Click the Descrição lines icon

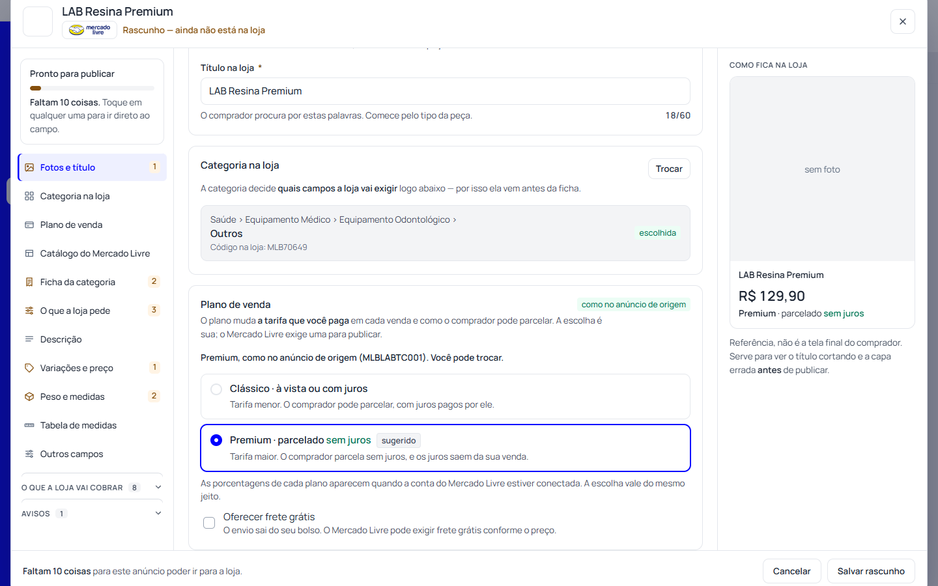click(x=29, y=339)
